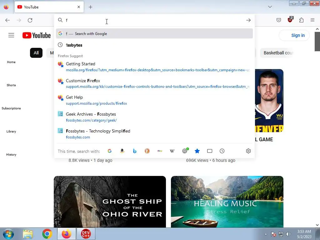Open the Extensions puzzle icon
320x240 pixels.
point(301,20)
